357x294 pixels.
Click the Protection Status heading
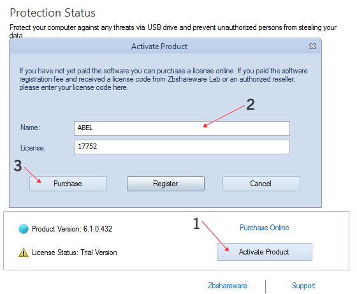click(52, 13)
